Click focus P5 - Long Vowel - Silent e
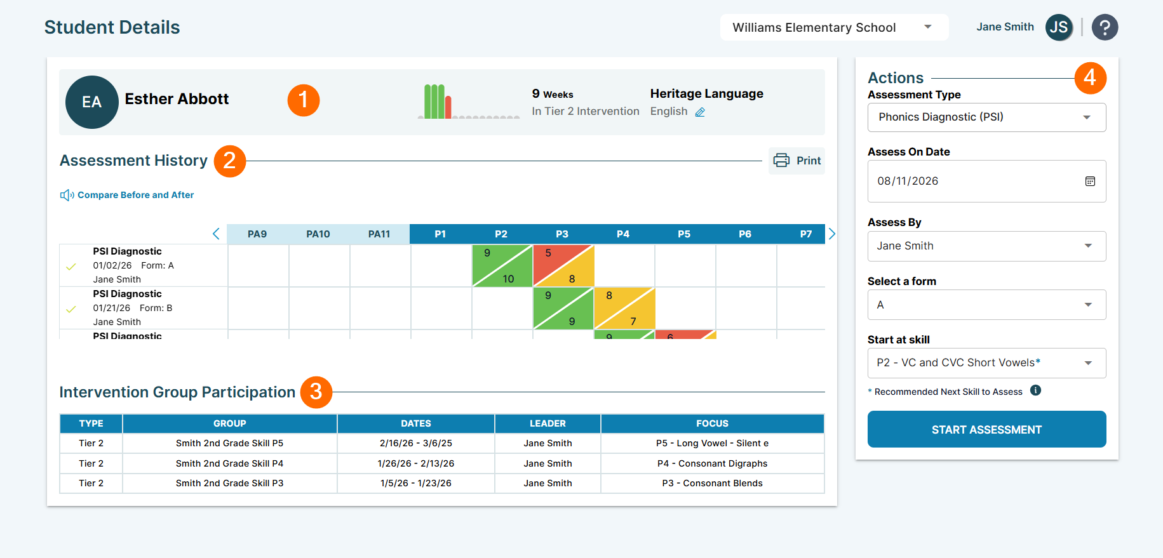1163x558 pixels. tap(712, 443)
